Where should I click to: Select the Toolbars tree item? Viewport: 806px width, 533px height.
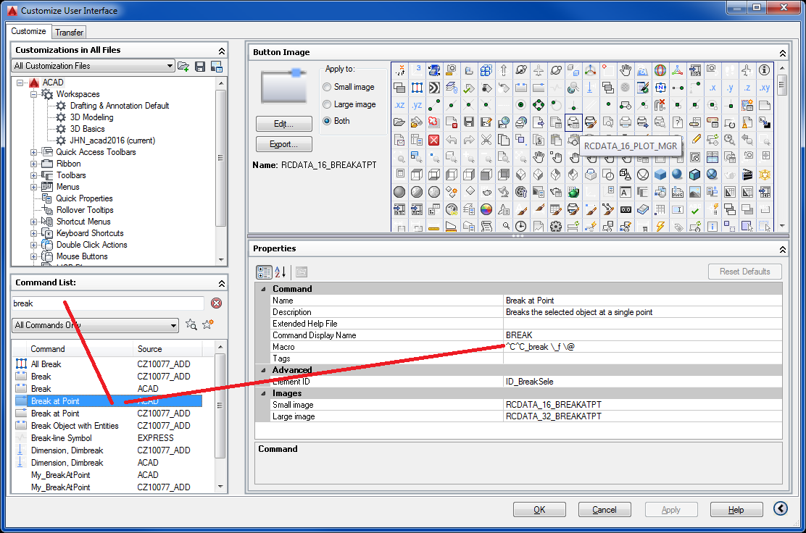(71, 175)
